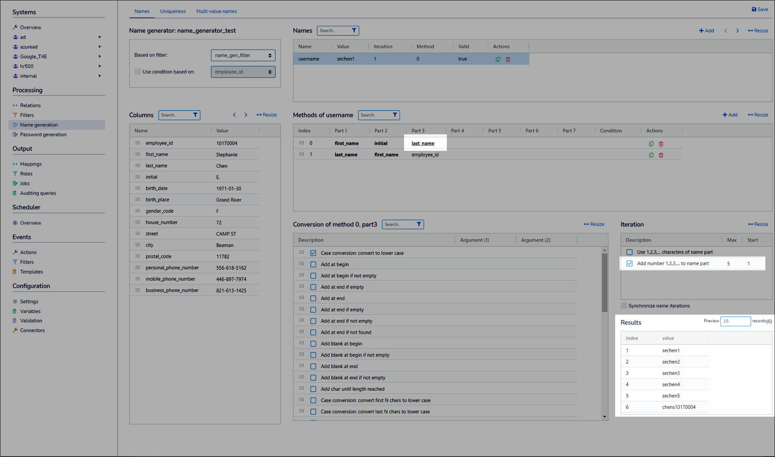This screenshot has width=775, height=457.
Task: Go to next page of Names
Action: (737, 31)
